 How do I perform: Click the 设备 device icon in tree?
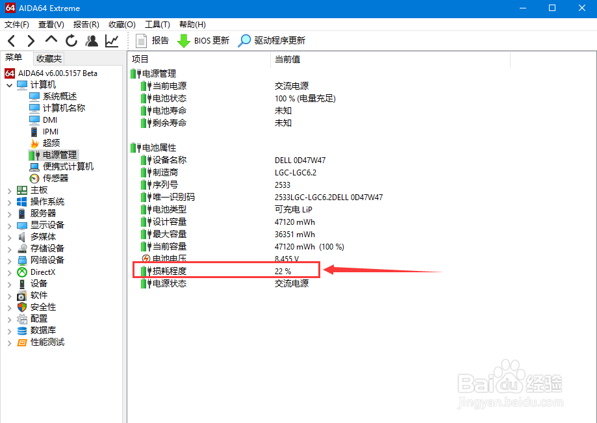22,284
